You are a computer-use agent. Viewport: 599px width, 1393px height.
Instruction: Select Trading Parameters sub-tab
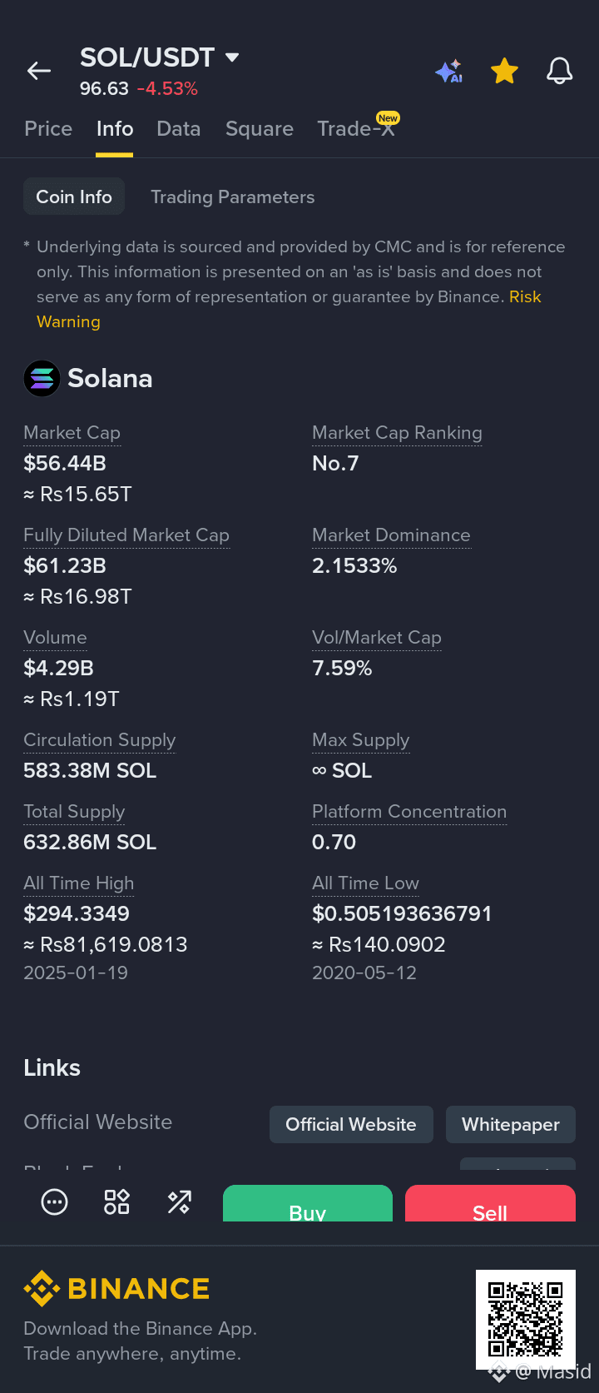click(233, 197)
